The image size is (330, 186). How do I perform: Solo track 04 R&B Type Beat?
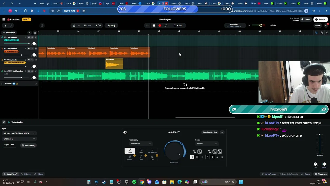point(32,71)
